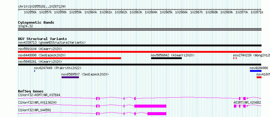Viewport: 270px width, 117px height.
Task: Click the black nsv5856842 variant bar
Action: point(166,58)
